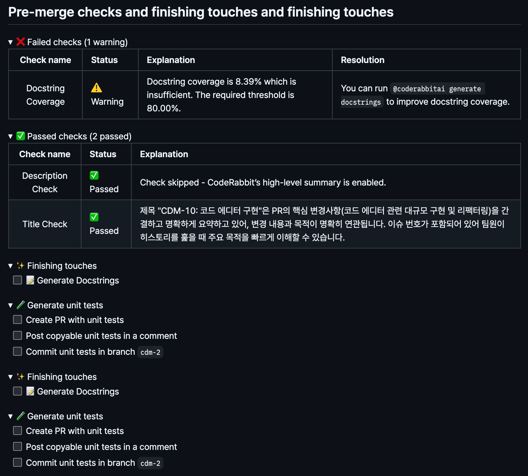The image size is (528, 476).
Task: Click the green Passed icon in Title Check row
Action: [x=94, y=217]
